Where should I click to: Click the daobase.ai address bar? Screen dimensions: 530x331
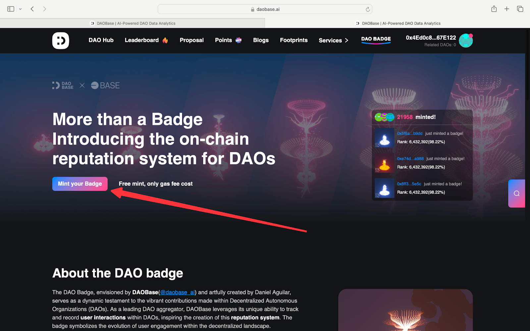pos(265,9)
